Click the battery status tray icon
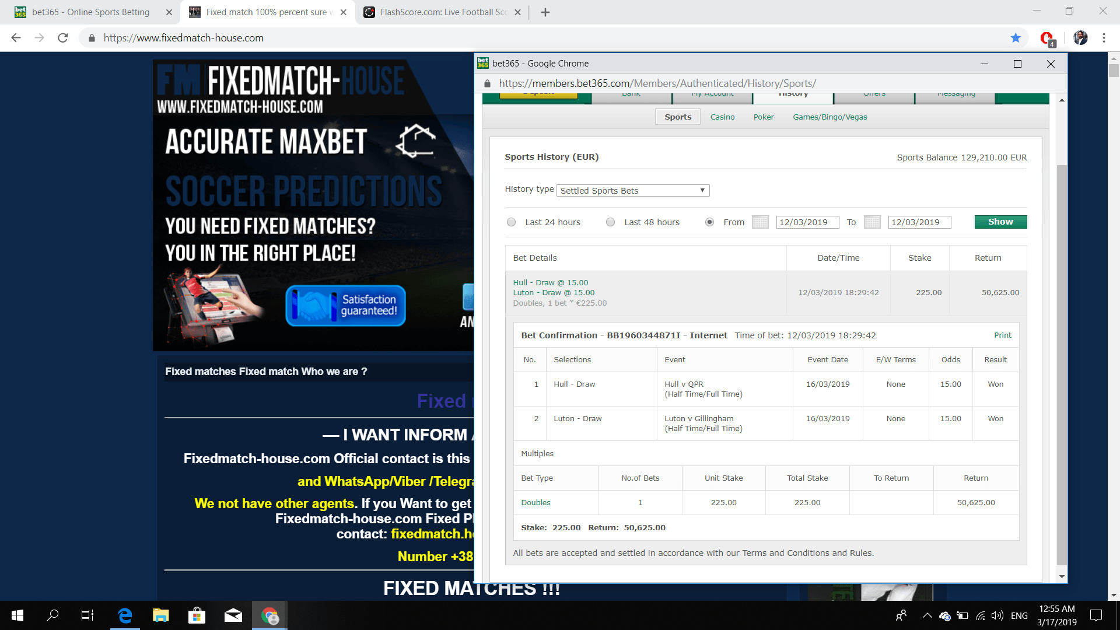Screen dimensions: 1120x630 coord(963,615)
